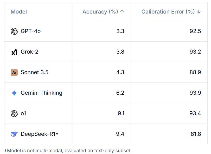
Task: Click the OpenAI logo beside o1
Action: point(14,113)
